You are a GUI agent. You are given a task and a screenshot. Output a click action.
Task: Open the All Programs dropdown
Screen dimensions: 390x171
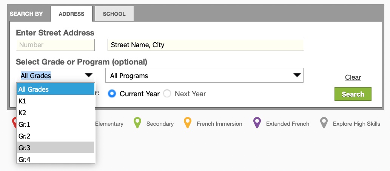(205, 75)
